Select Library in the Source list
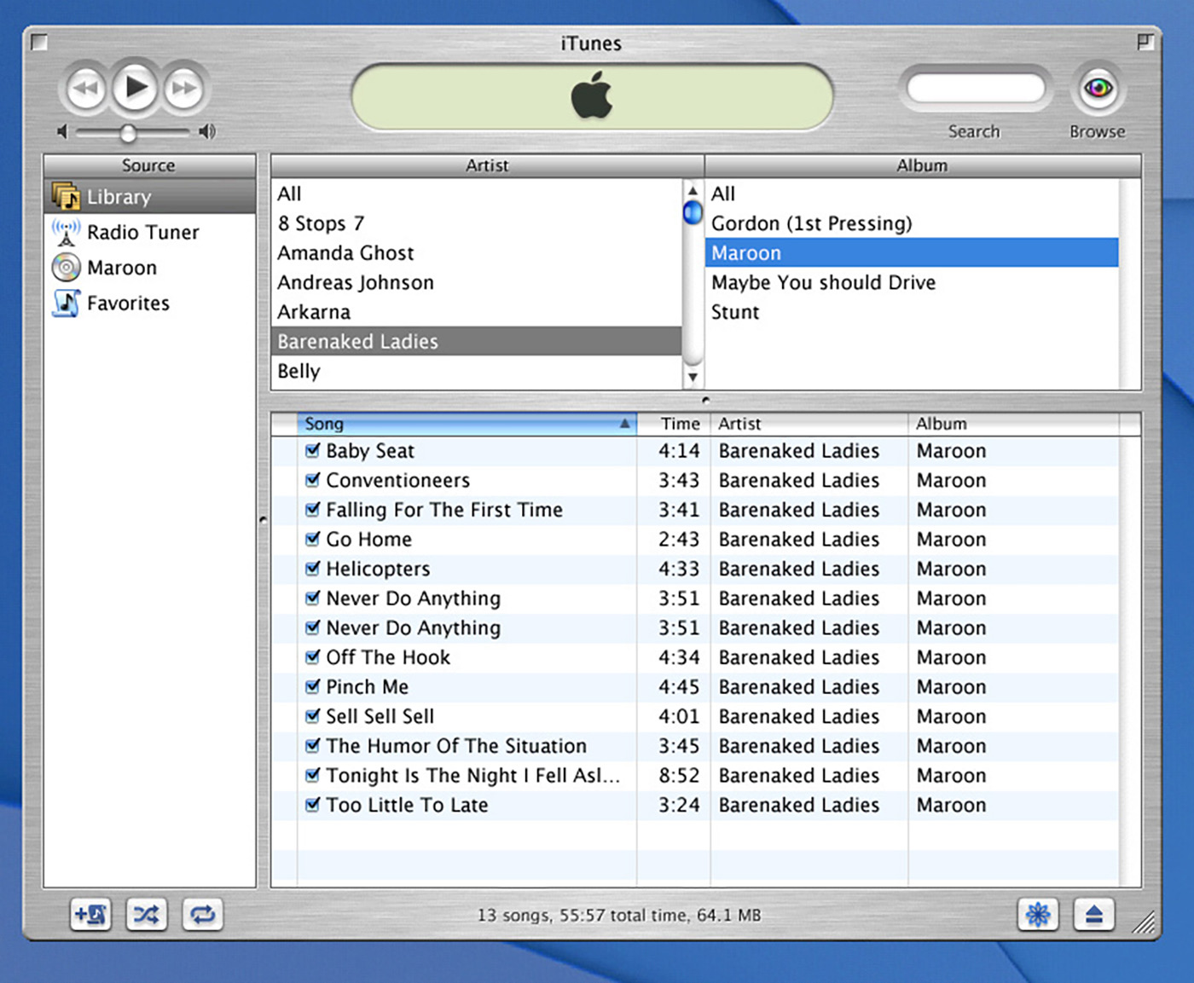Image resolution: width=1194 pixels, height=983 pixels. [149, 196]
